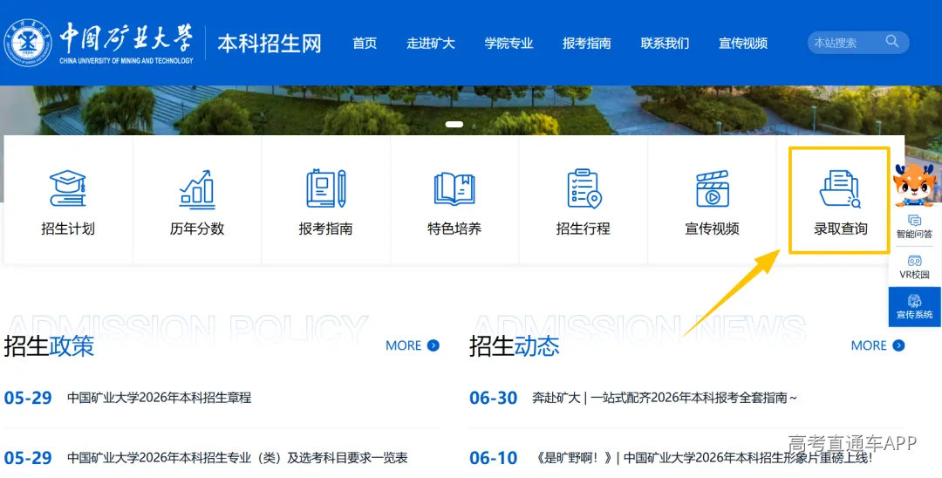Open the 招生计划 graduation cap icon

68,188
